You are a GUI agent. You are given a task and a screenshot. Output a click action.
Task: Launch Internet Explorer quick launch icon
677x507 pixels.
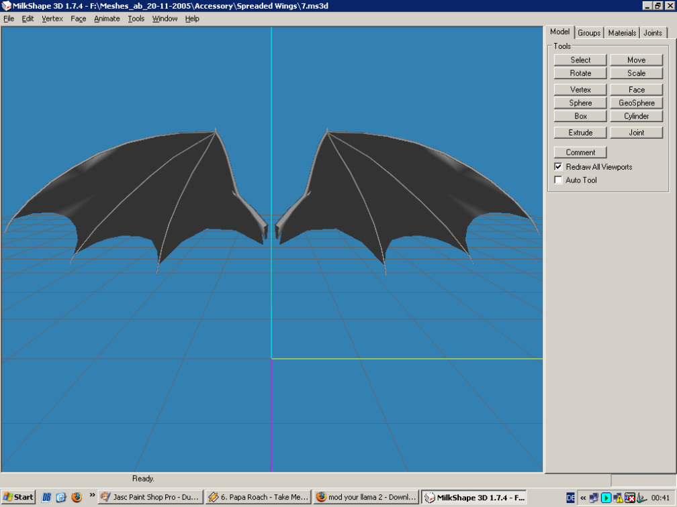61,497
